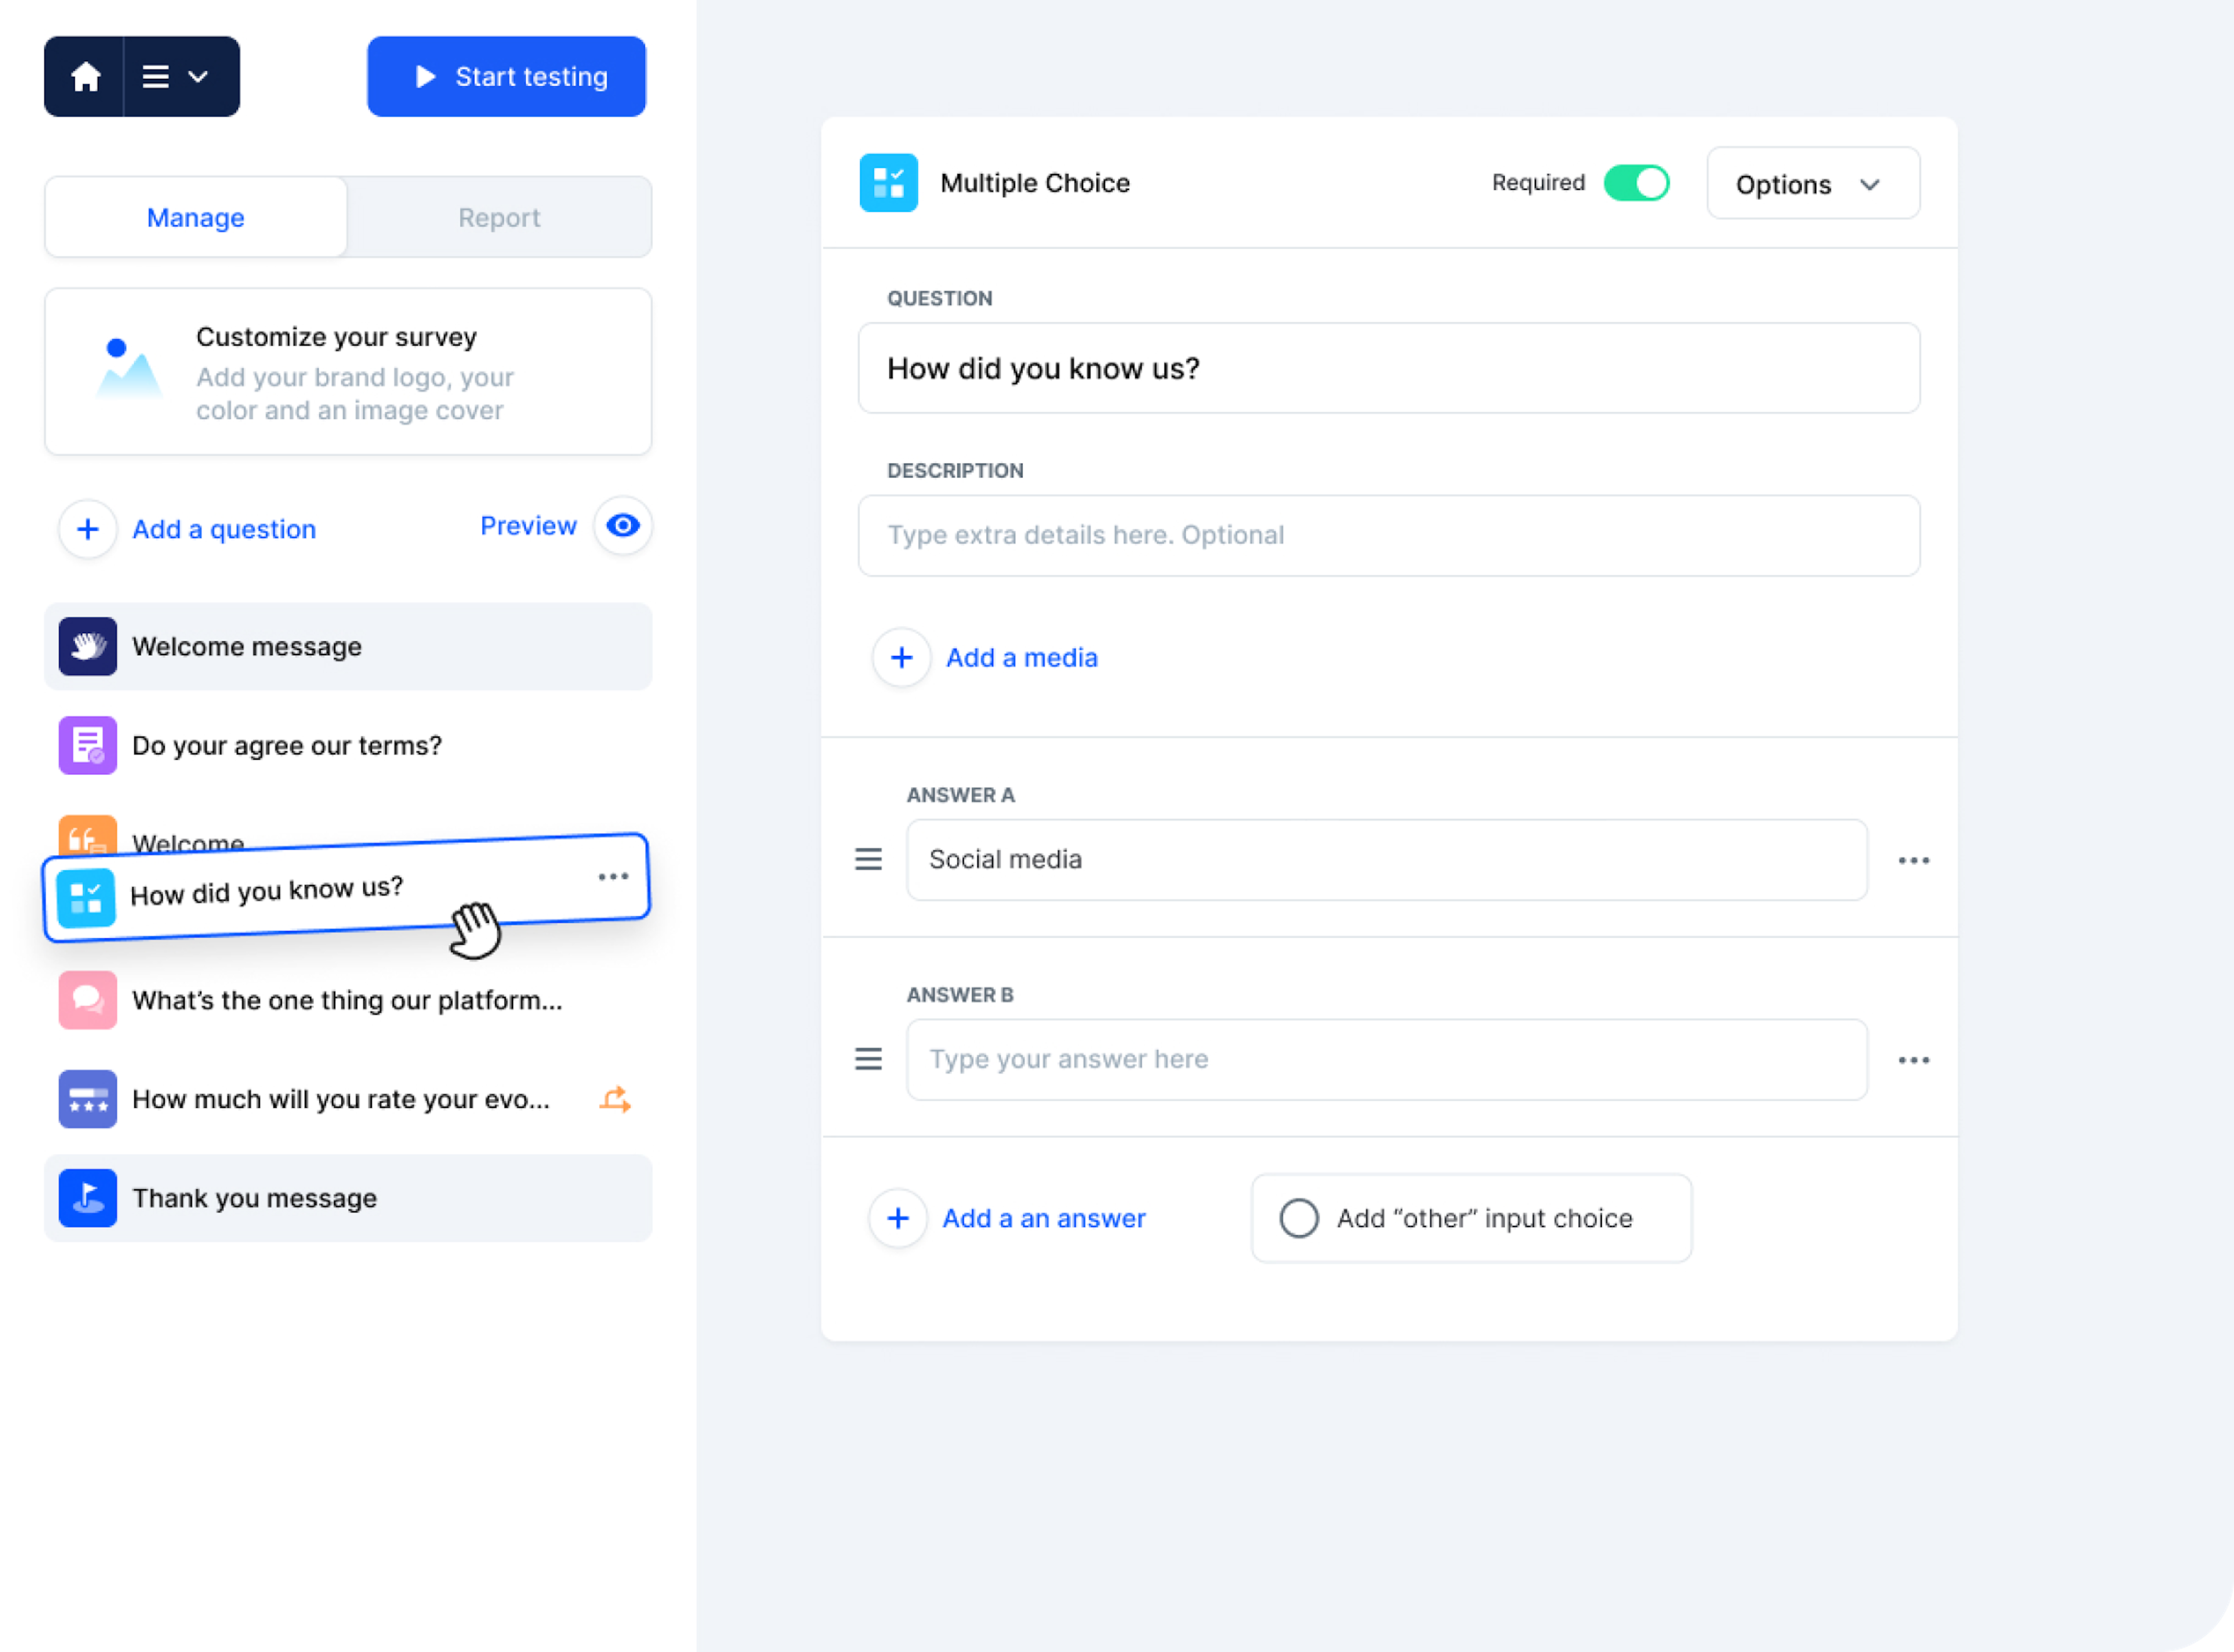Click the Description input field
This screenshot has width=2234, height=1652.
1388,536
